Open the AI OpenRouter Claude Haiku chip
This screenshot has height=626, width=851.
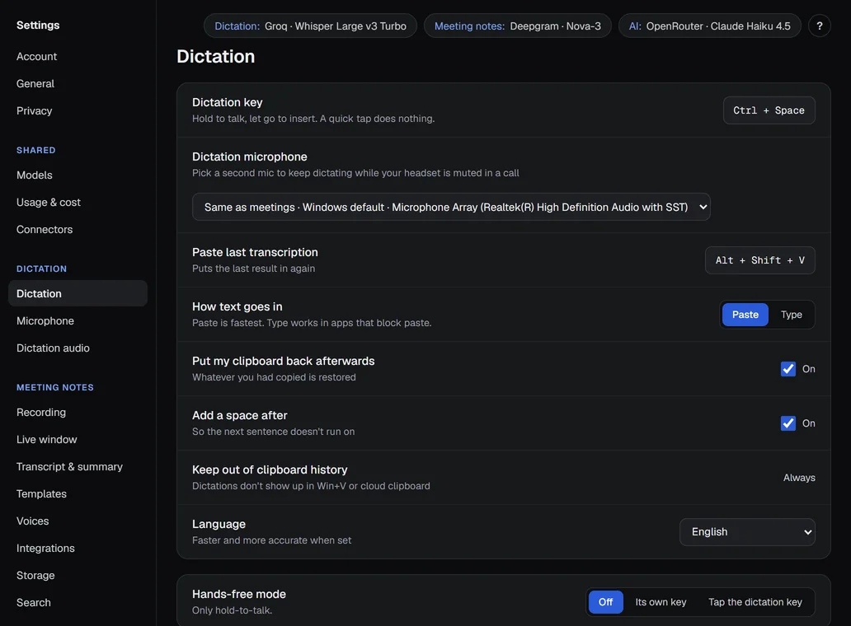tap(709, 26)
